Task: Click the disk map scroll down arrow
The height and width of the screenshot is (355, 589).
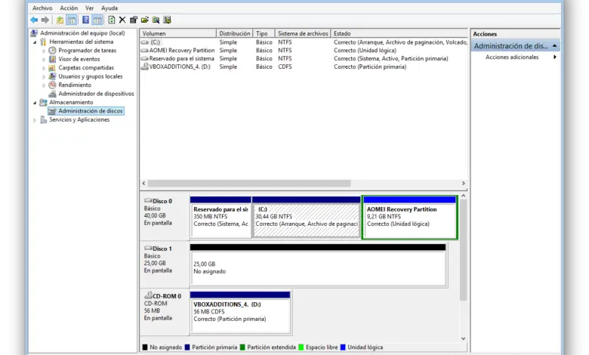Action: pyautogui.click(x=463, y=338)
